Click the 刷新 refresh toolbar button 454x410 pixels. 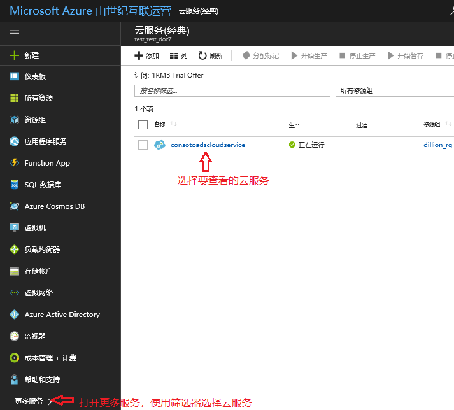click(210, 56)
